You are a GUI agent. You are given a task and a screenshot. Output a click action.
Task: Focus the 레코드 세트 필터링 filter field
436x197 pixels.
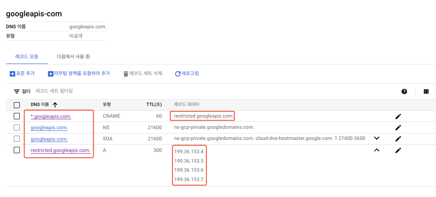(54, 91)
